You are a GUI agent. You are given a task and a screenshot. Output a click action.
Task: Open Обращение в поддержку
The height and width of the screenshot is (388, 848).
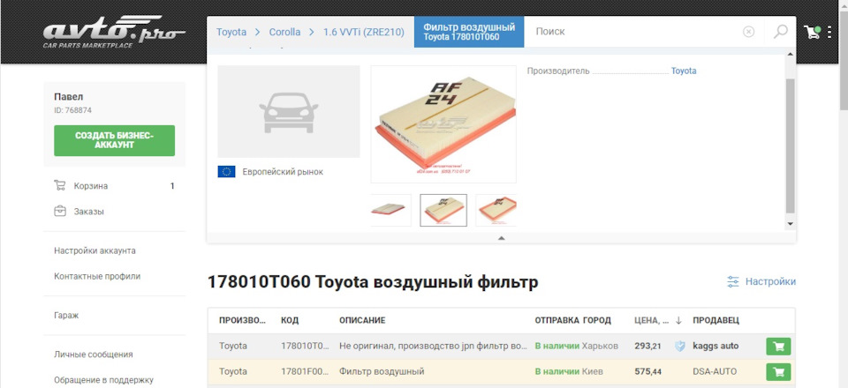(x=103, y=380)
